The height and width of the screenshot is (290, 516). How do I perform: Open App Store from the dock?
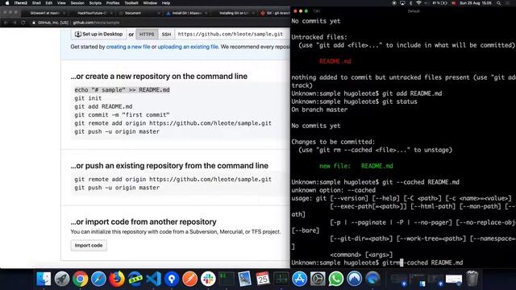(x=299, y=279)
